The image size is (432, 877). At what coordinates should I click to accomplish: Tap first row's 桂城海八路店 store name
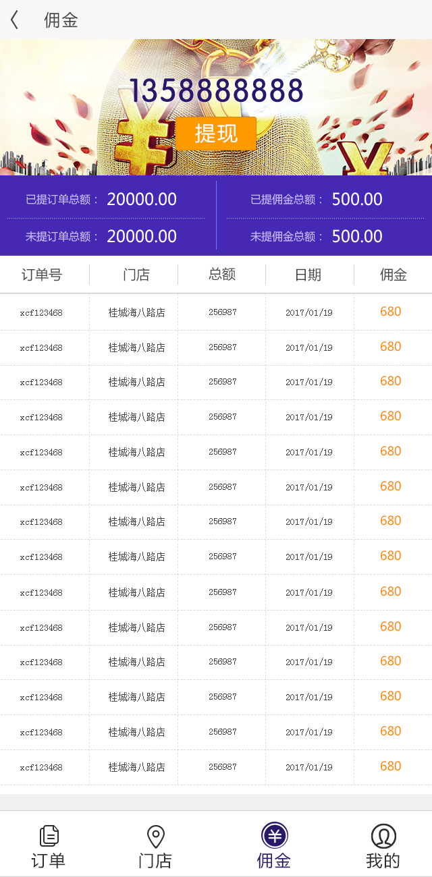[x=136, y=312]
